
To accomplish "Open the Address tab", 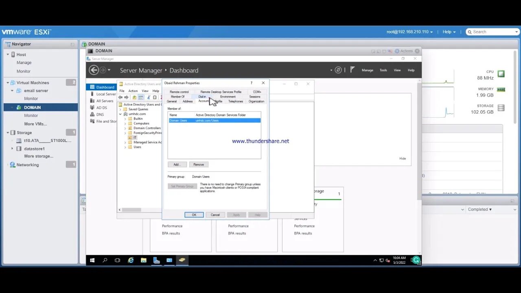I will pos(188,101).
